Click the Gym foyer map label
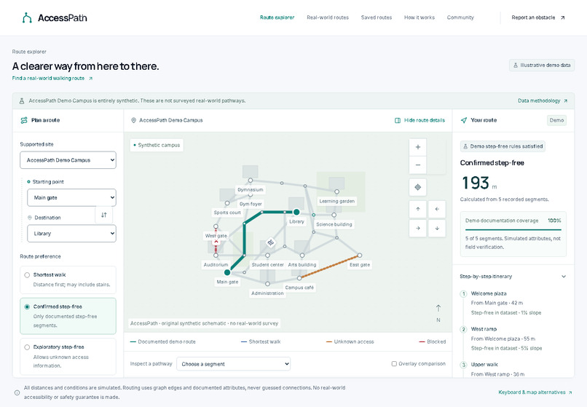Screen dimensions: 587x407 click(251, 204)
